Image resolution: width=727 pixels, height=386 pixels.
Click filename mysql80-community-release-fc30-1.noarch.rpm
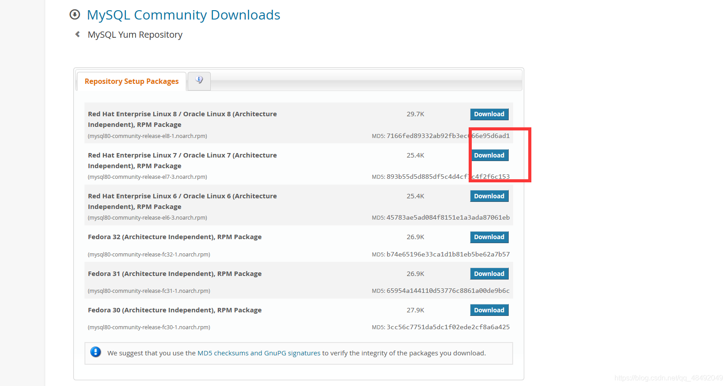pos(149,327)
